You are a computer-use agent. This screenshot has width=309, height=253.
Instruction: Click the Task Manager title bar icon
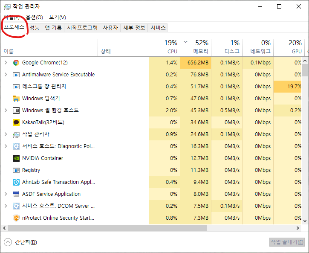(7, 7)
